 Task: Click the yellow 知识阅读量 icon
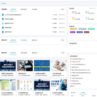(73, 18)
